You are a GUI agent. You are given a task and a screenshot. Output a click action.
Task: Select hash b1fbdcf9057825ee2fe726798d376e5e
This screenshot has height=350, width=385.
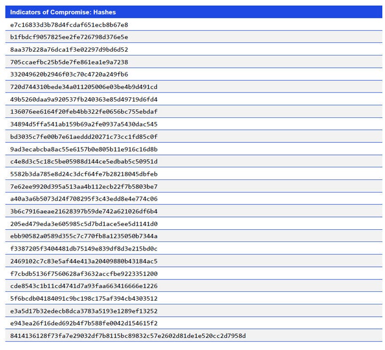69,37
